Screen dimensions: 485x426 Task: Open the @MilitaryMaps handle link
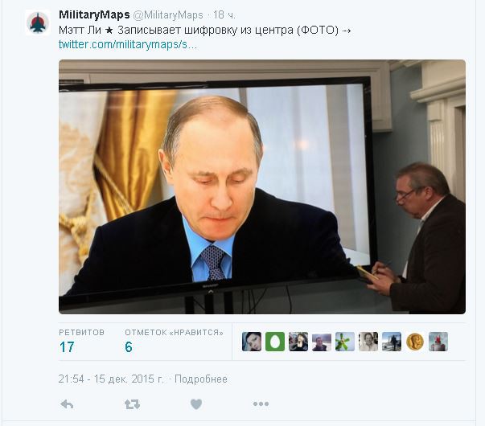coord(168,14)
